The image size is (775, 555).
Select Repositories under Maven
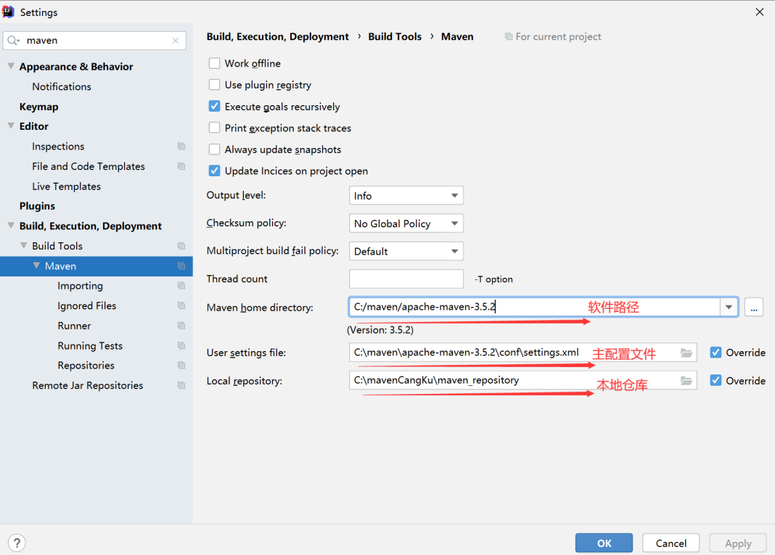coord(86,365)
